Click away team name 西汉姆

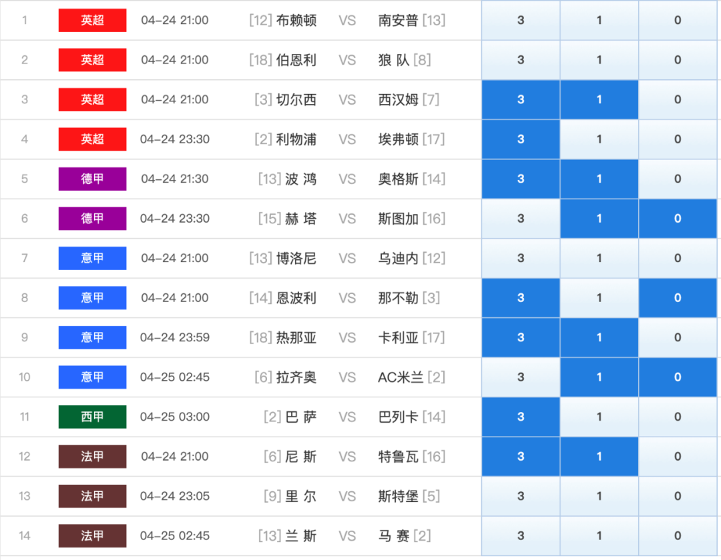[398, 99]
